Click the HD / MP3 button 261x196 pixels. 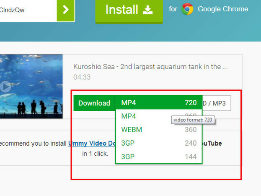pos(217,103)
